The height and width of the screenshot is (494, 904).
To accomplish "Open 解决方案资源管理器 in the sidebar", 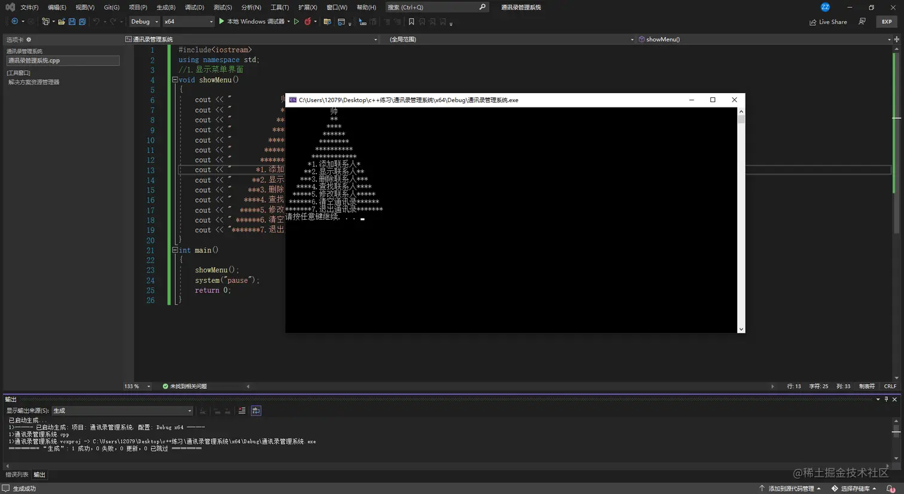I will 33,82.
